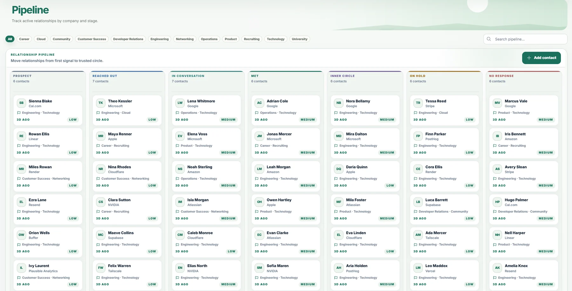
Task: Open Clara Sutton contact card
Action: [127, 209]
